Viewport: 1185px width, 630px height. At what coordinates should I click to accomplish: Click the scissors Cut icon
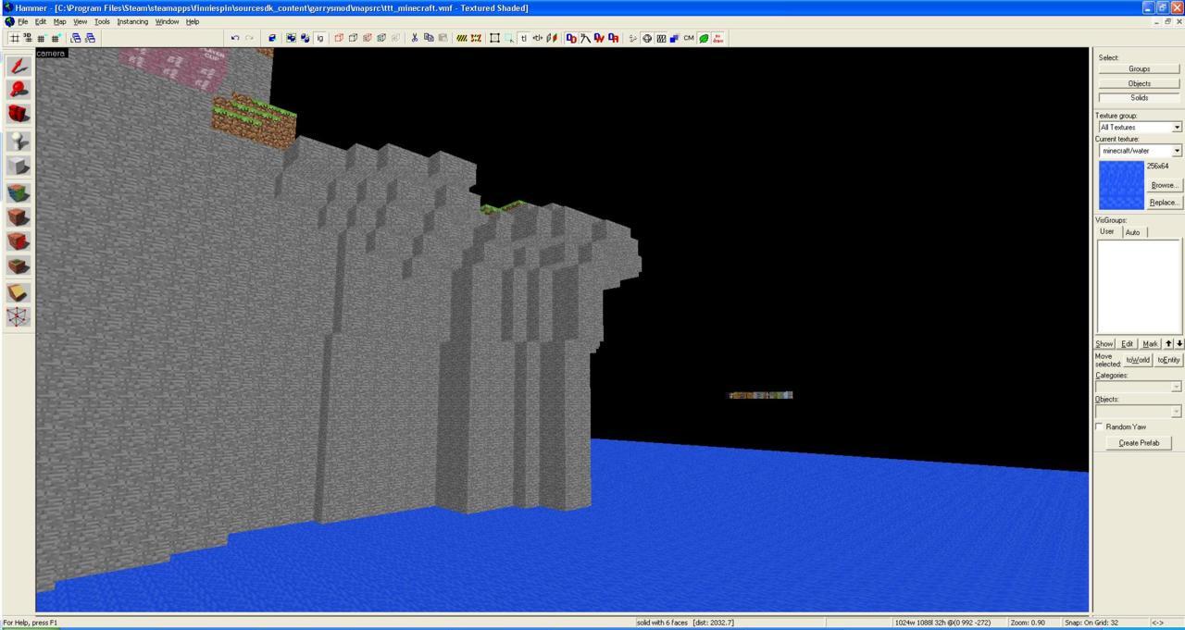[415, 38]
